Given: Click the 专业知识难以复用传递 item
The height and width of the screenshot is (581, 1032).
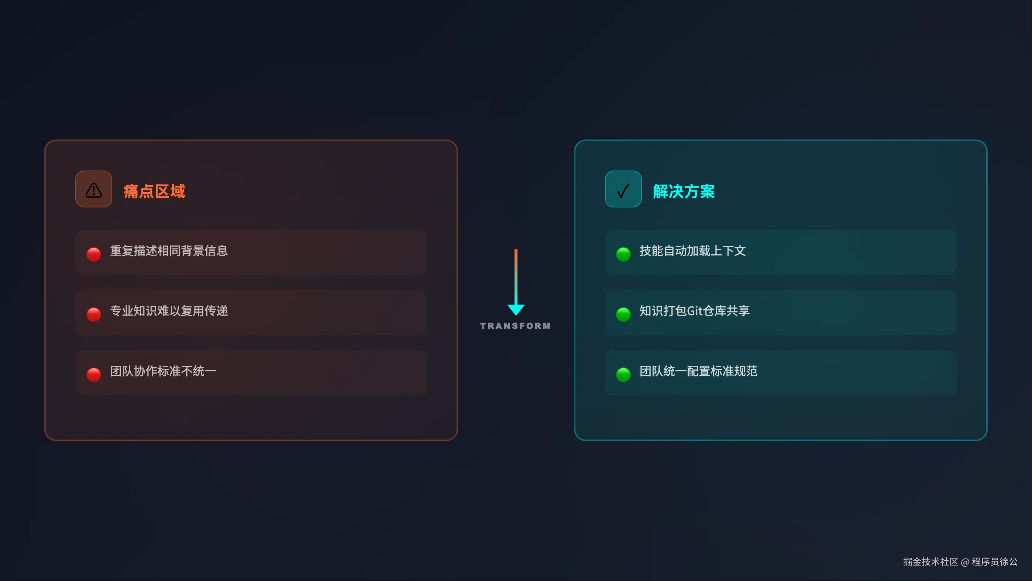Looking at the screenshot, I should coord(251,312).
